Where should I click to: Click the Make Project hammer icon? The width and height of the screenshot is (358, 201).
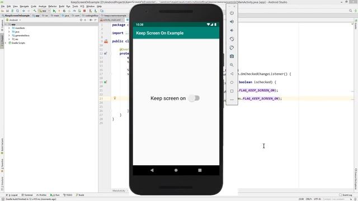[35, 11]
